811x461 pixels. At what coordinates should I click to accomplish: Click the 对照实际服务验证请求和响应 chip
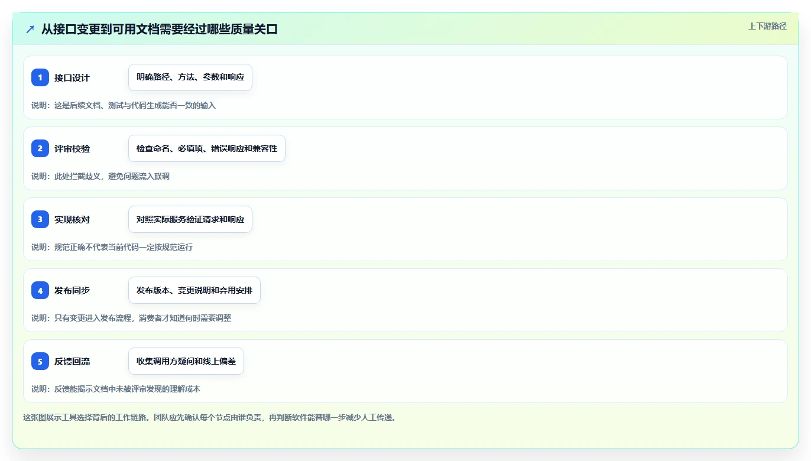190,219
